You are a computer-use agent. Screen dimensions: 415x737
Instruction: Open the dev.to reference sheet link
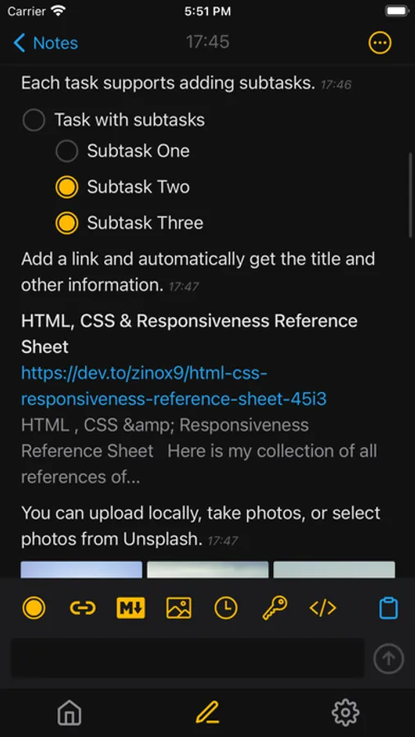pyautogui.click(x=174, y=386)
